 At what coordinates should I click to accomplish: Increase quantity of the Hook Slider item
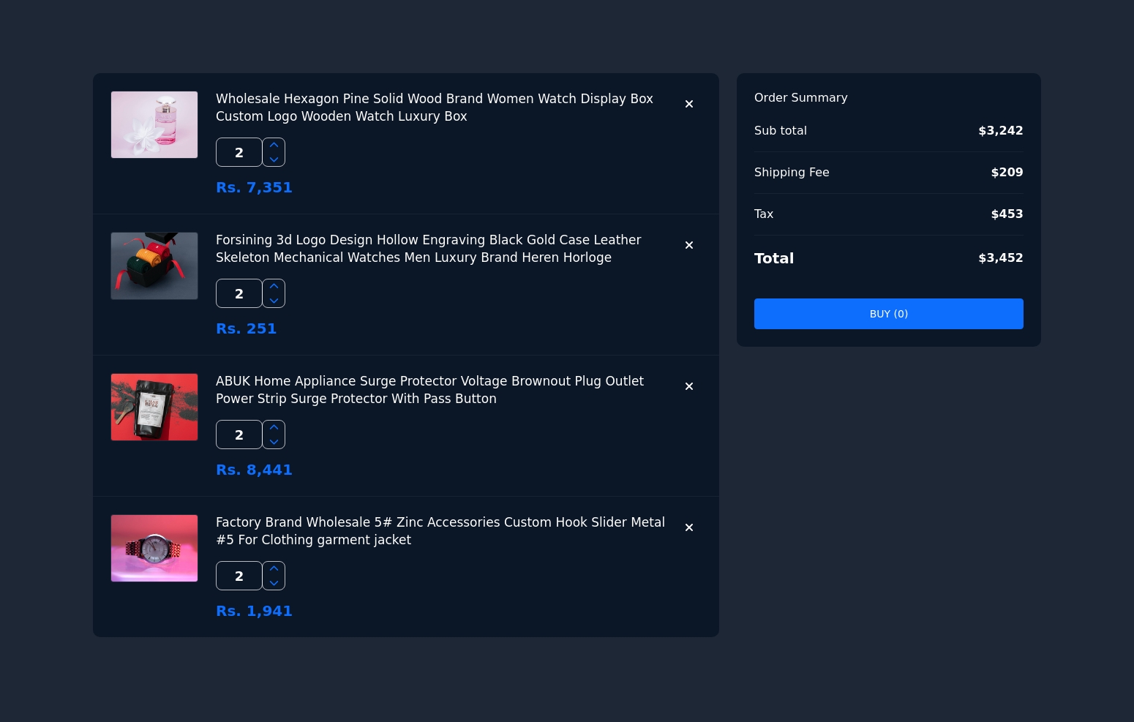click(x=274, y=568)
